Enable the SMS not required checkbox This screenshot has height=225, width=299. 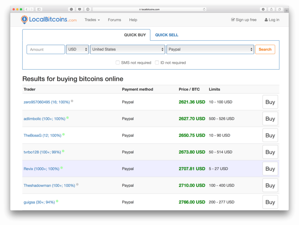coord(118,62)
